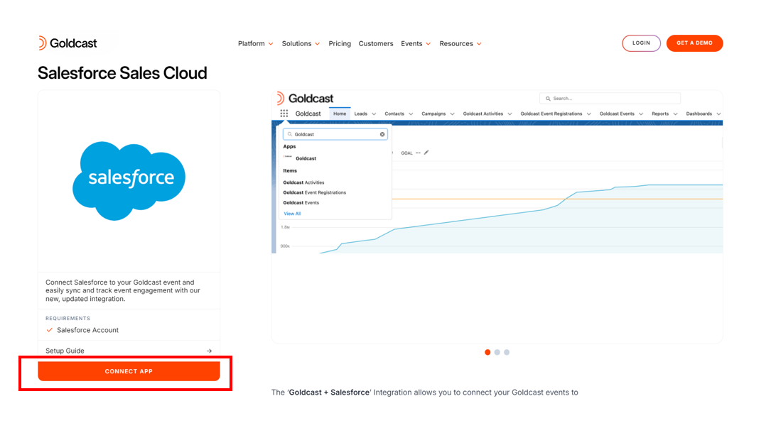
Task: Switch to the second carousel slide dot
Action: 497,352
